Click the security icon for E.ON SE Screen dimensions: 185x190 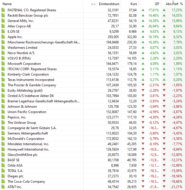pos(3,31)
